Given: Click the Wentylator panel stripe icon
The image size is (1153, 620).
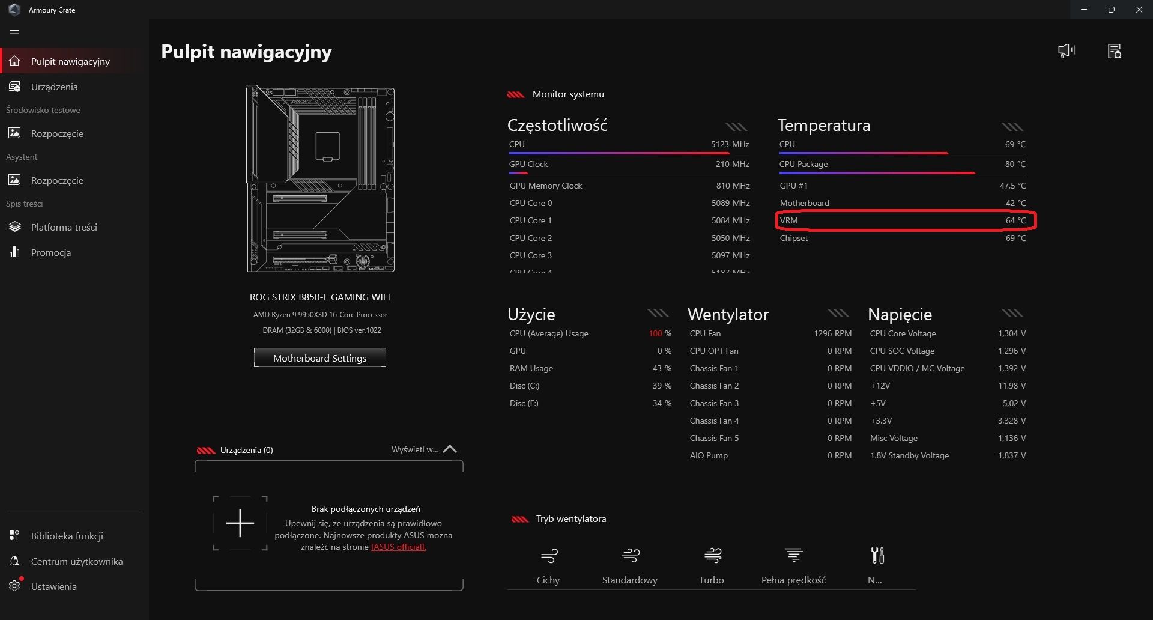Looking at the screenshot, I should [838, 313].
